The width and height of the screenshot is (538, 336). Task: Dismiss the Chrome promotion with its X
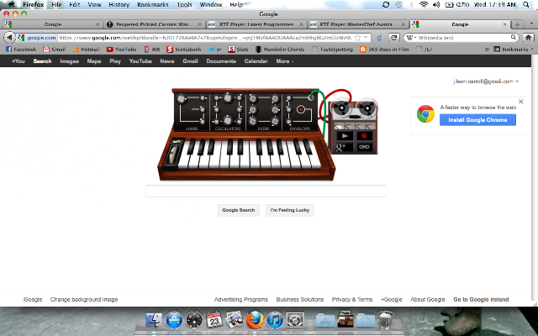[521, 102]
